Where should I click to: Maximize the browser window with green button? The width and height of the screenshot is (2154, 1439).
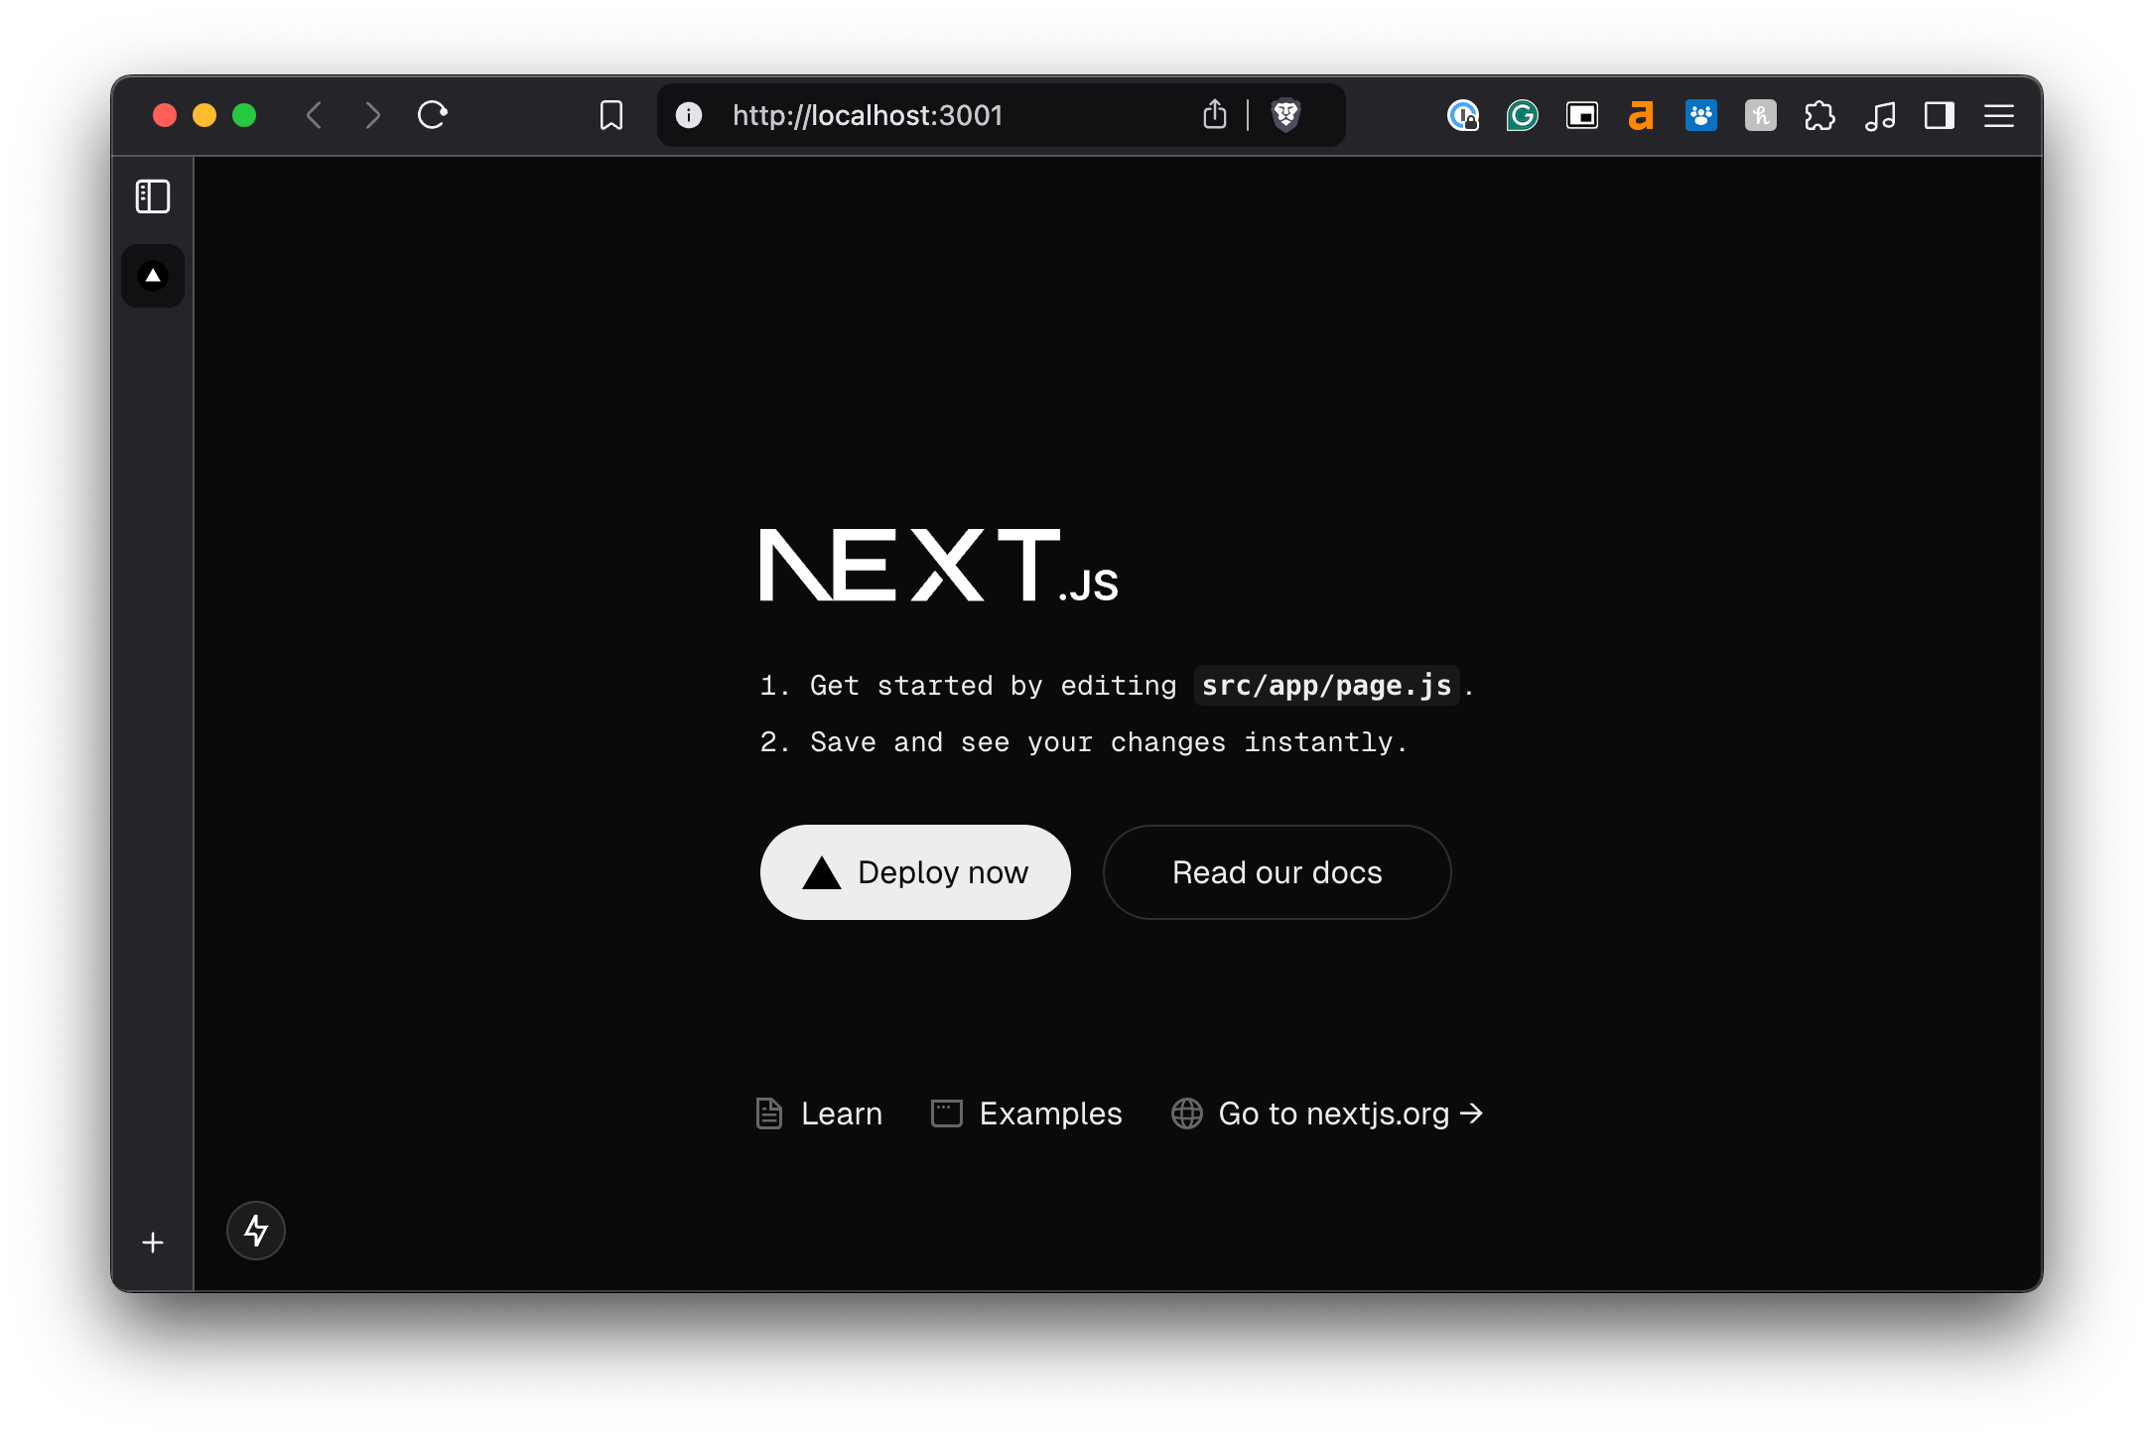(x=244, y=115)
